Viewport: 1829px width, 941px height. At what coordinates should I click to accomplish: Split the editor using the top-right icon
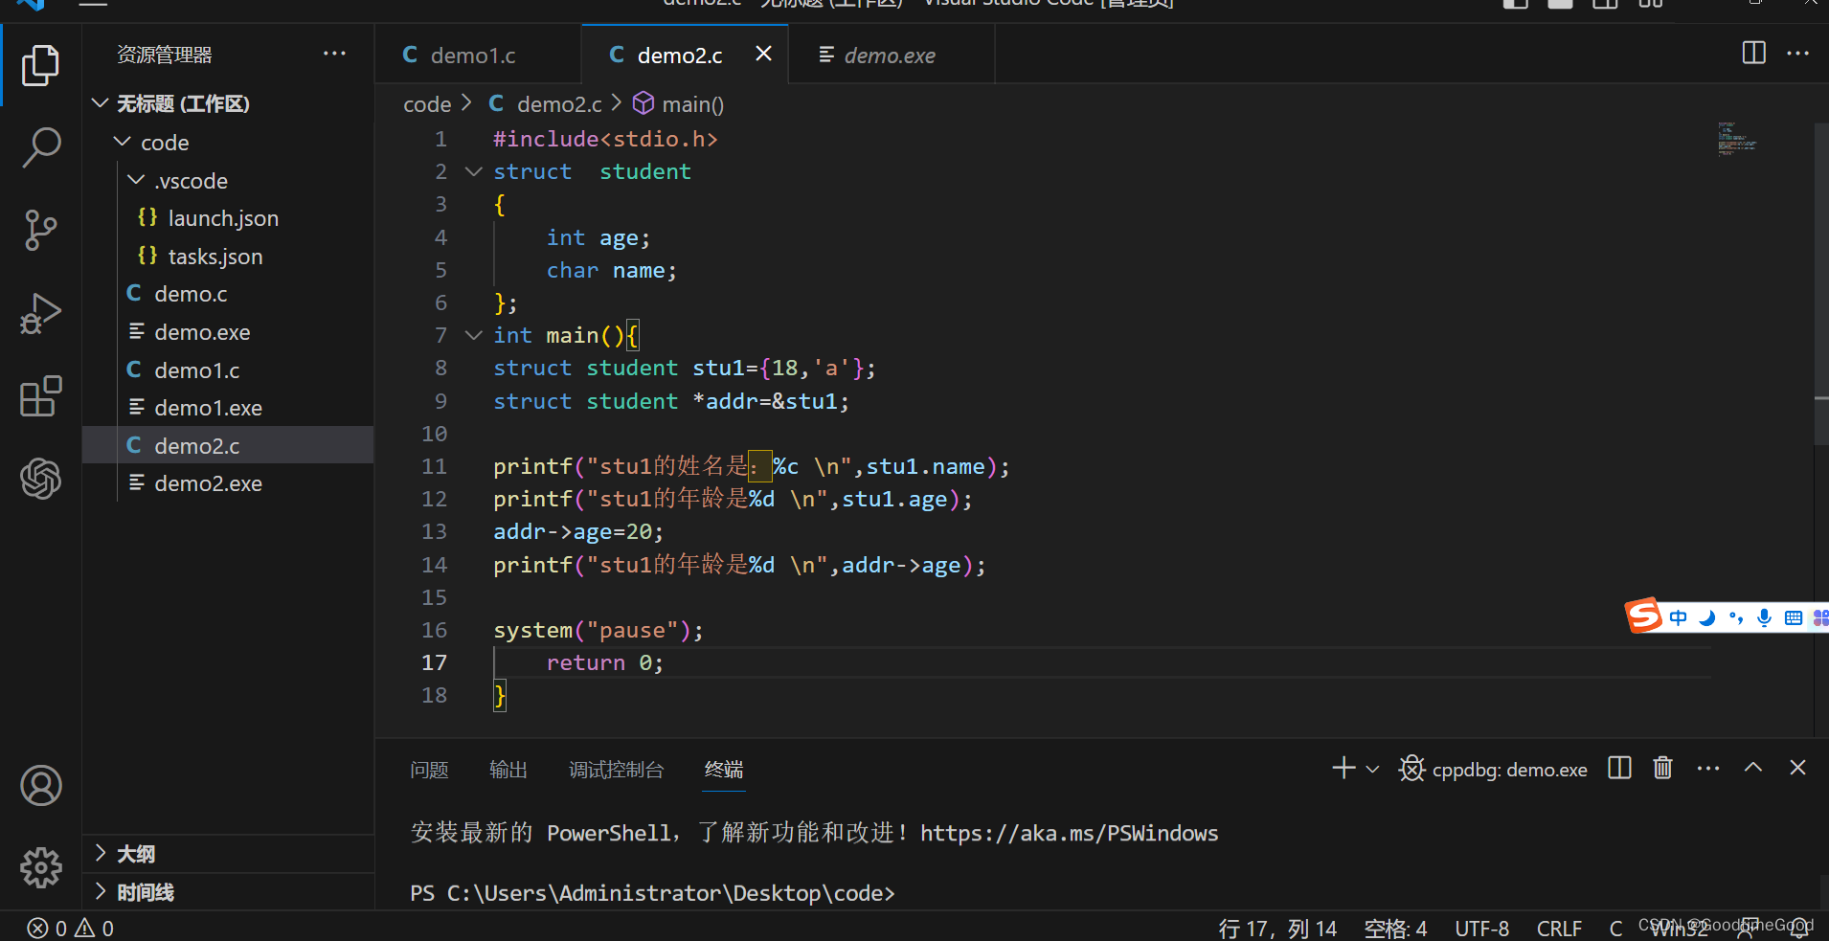tap(1753, 54)
